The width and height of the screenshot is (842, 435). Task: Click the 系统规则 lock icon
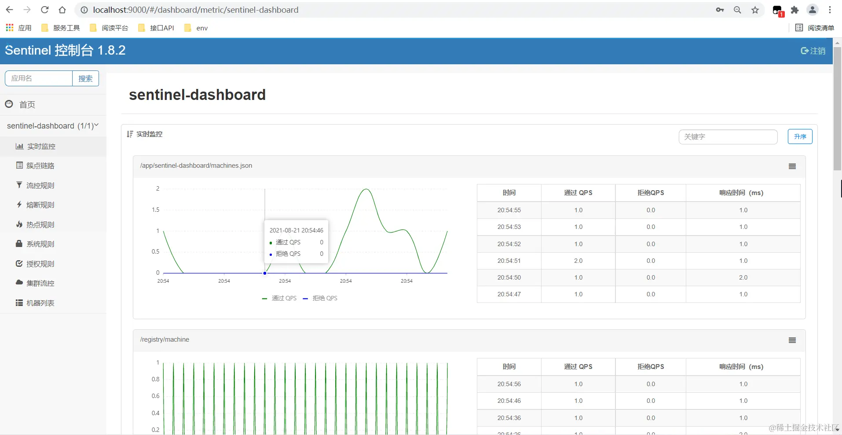(x=19, y=243)
